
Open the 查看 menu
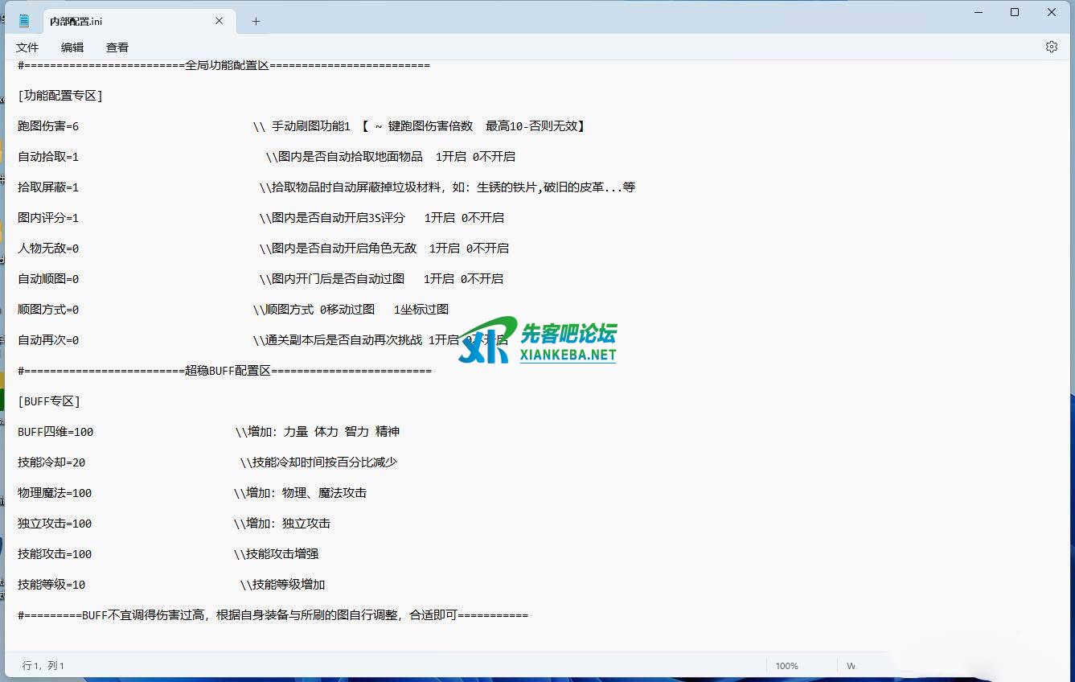[x=117, y=47]
